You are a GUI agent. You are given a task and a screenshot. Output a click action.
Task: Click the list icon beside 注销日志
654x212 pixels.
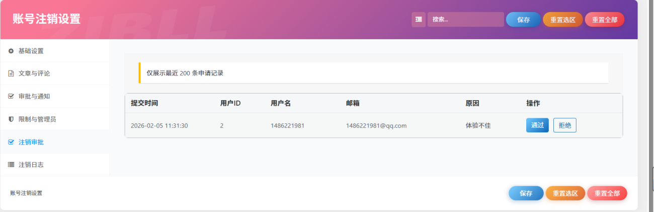11,165
